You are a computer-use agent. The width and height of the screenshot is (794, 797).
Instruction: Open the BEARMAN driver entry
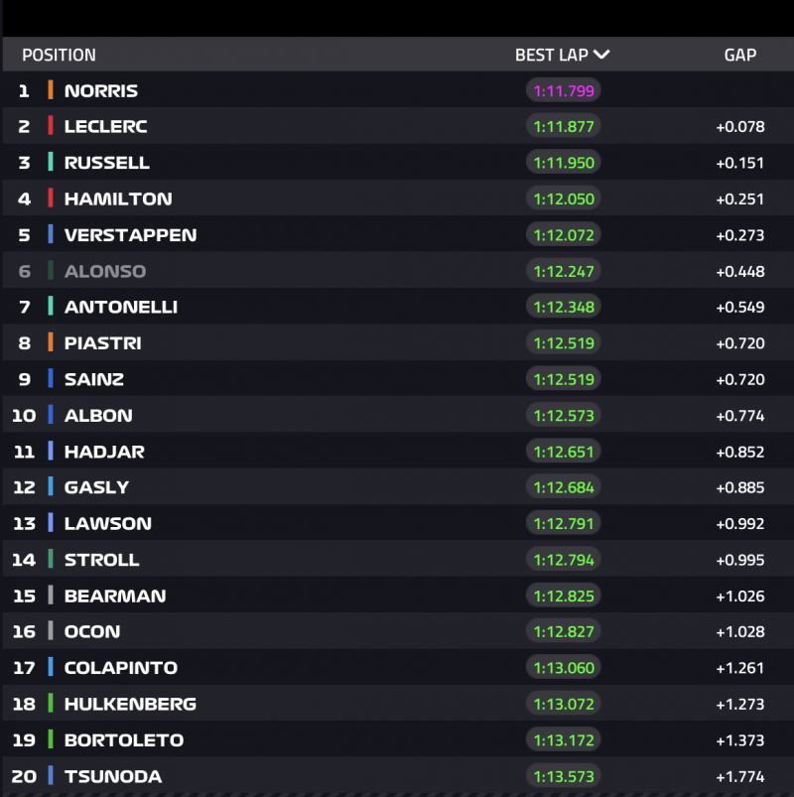115,596
